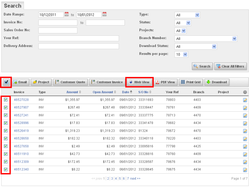
Task: Uncheck the checkbox for invoice 46526419
Action: [6, 131]
